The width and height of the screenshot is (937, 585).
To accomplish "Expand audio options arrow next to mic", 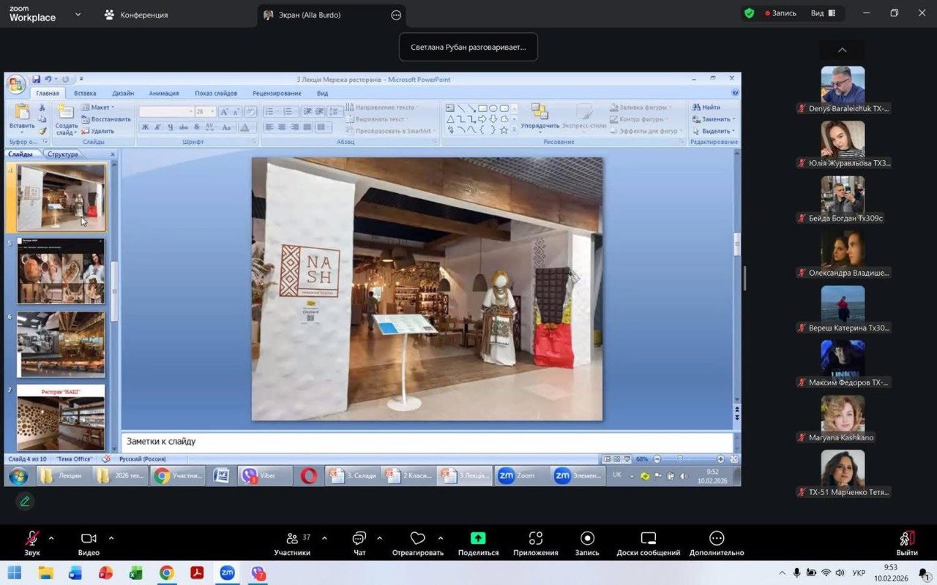I will click(x=51, y=538).
